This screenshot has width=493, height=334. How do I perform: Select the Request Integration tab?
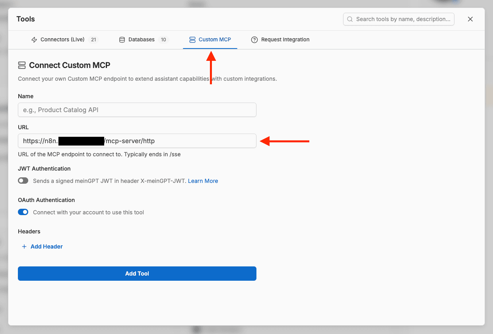click(285, 39)
